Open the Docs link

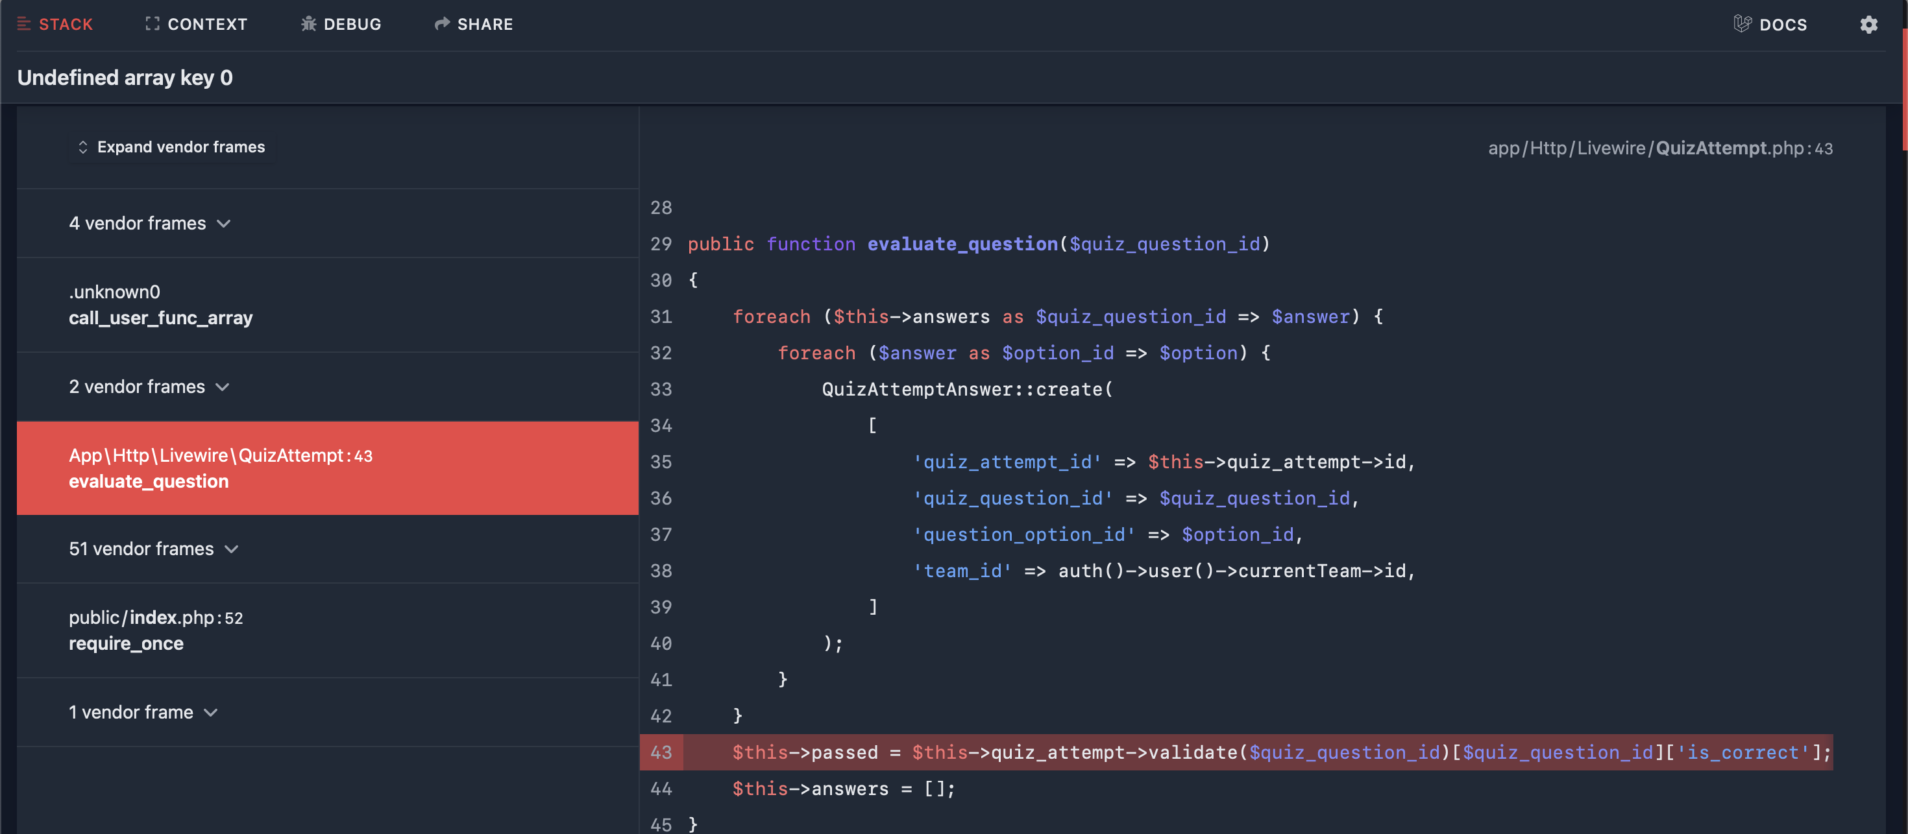[1782, 25]
